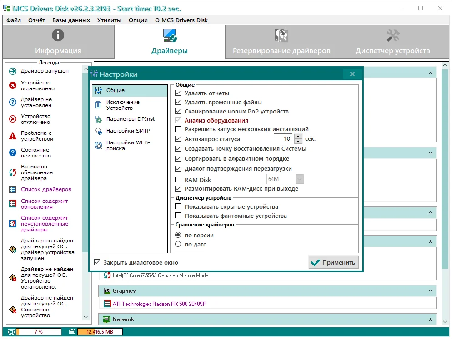The width and height of the screenshot is (452, 339).
Task: Open the Базы данных menu
Action: pos(71,20)
